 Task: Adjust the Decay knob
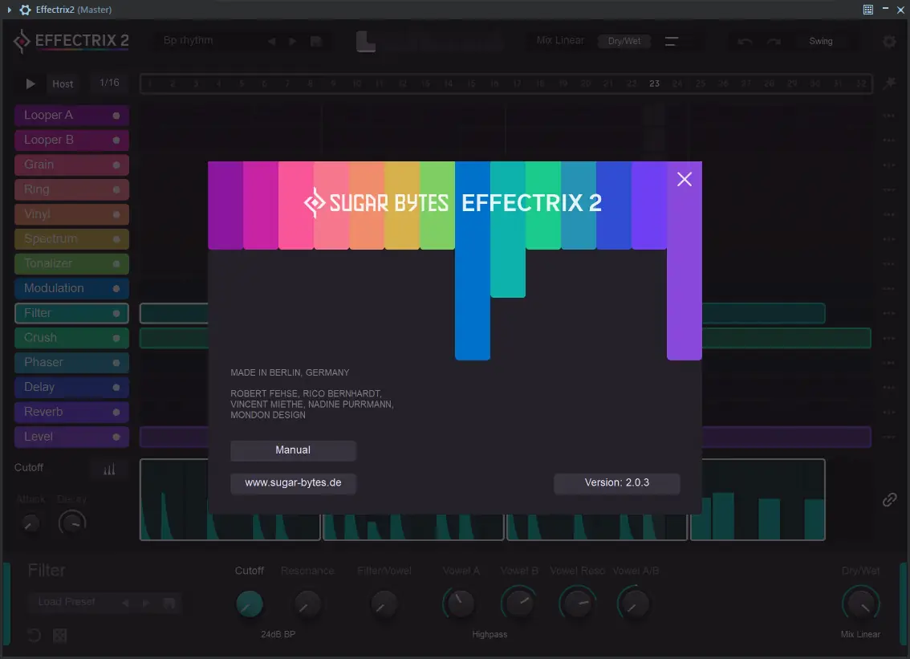[72, 523]
